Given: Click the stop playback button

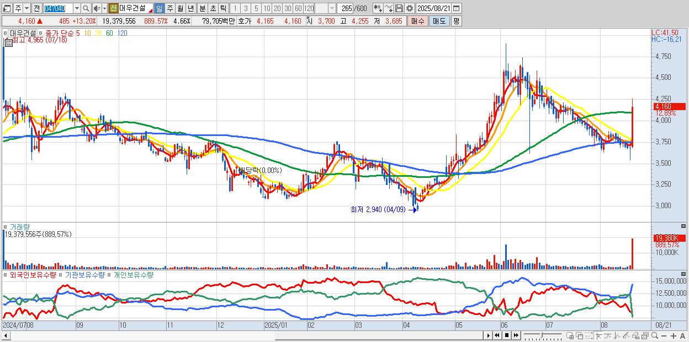Looking at the screenshot, I should 507,335.
